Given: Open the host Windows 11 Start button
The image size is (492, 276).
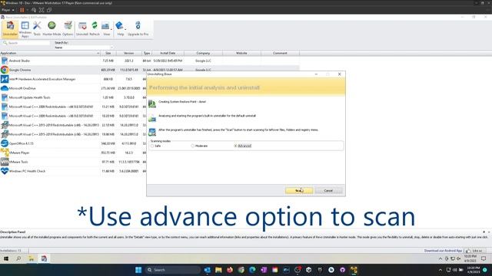Looking at the screenshot, I should (138, 270).
